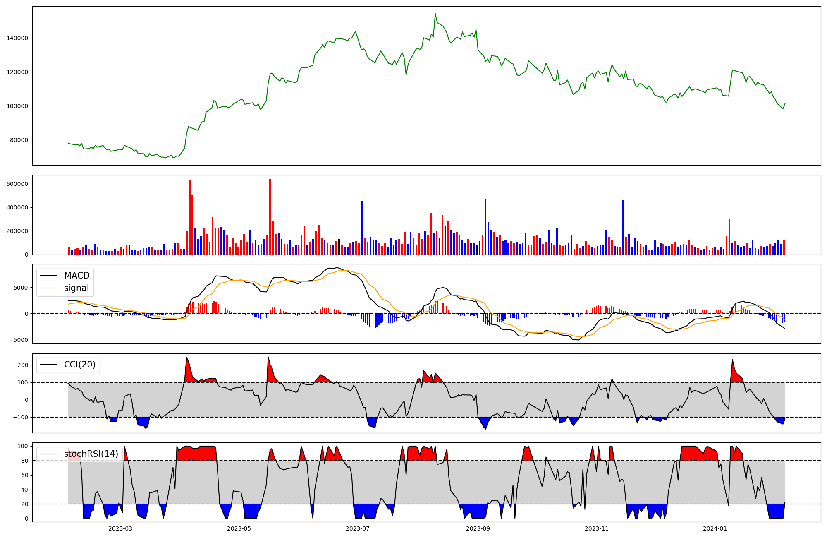Image resolution: width=827 pixels, height=538 pixels.
Task: Click the 2023-11 date axis label
Action: point(597,528)
